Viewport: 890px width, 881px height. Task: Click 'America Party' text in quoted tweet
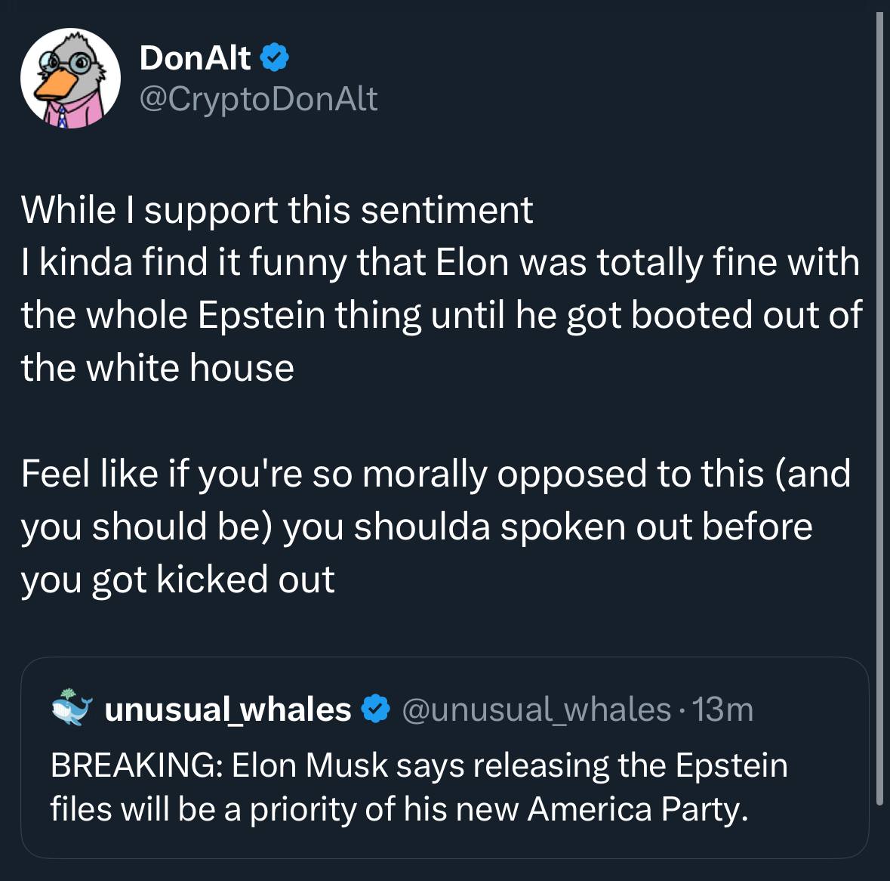pos(638,809)
